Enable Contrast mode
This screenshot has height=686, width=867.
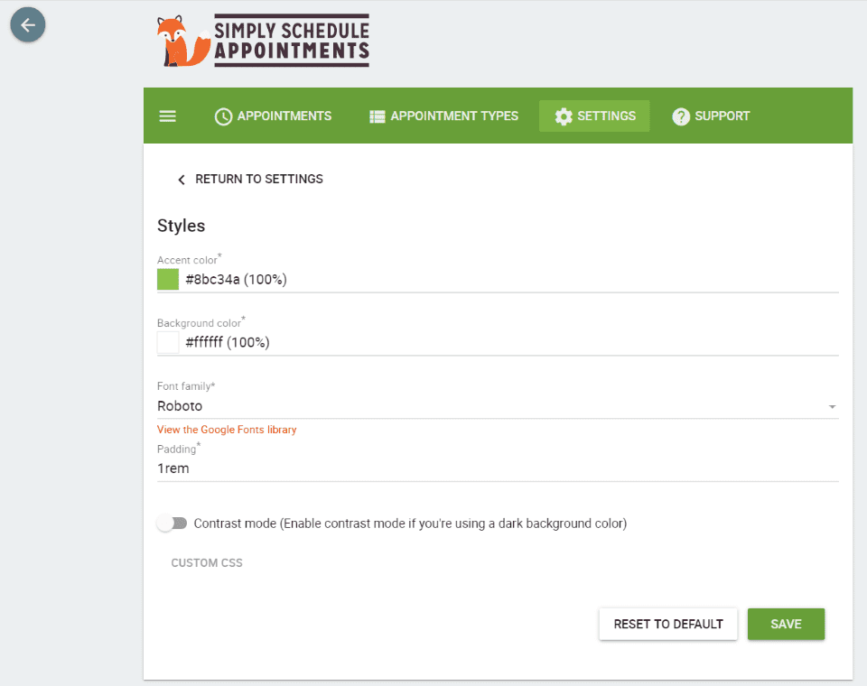click(172, 523)
